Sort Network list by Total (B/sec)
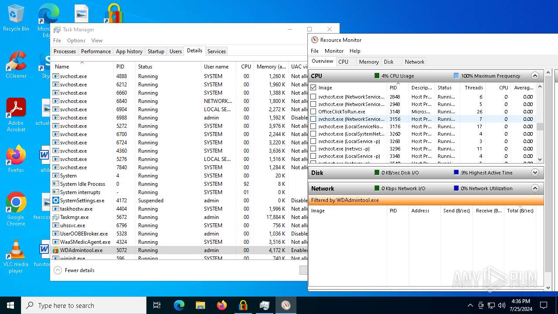This screenshot has width=558, height=314. [520, 211]
